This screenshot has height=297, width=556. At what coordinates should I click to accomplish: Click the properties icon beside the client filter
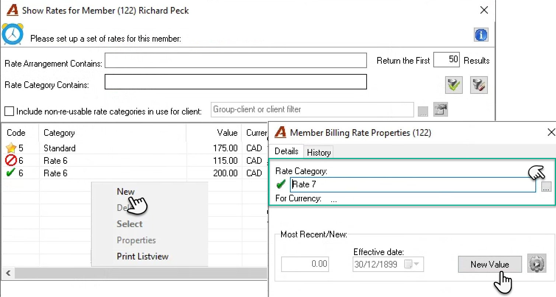click(441, 110)
